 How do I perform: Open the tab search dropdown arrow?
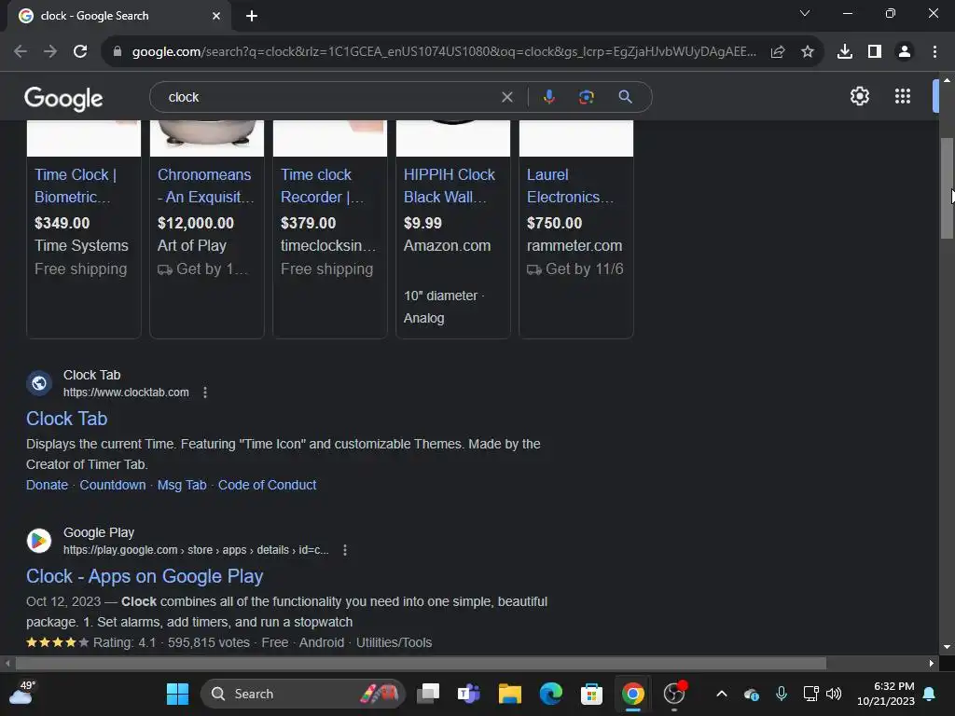(x=805, y=13)
